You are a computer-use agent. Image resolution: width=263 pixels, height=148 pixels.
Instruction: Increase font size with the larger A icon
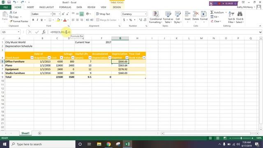click(63, 14)
